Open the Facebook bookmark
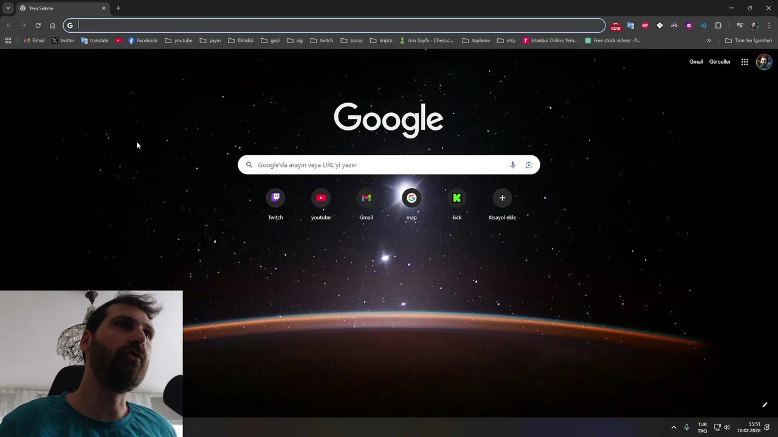Screen dimensions: 778x437 pyautogui.click(x=143, y=41)
